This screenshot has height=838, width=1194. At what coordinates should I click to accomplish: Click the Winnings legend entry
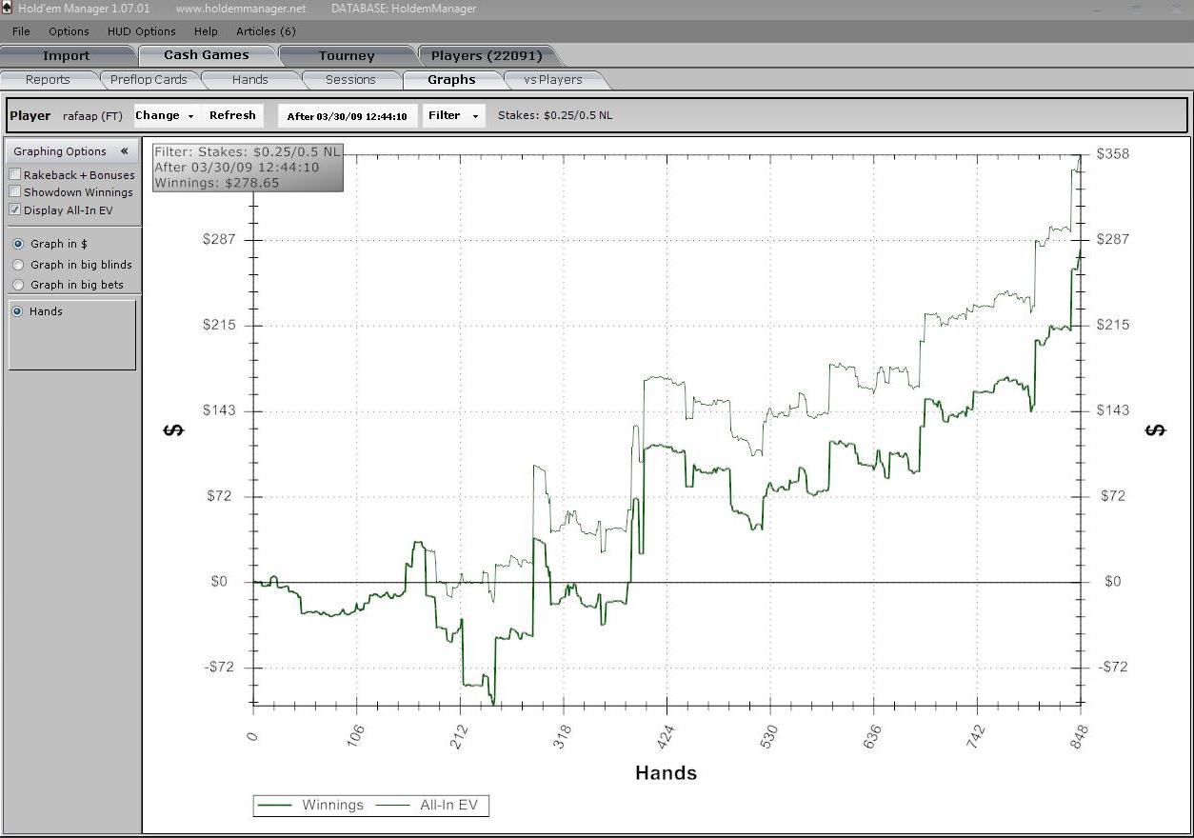(311, 805)
